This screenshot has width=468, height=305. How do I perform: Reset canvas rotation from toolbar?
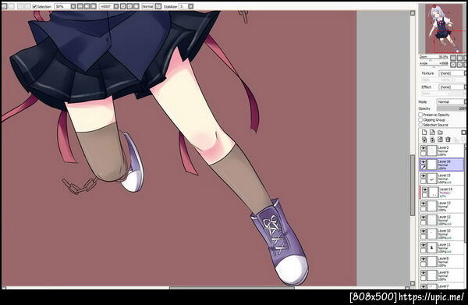click(x=136, y=6)
